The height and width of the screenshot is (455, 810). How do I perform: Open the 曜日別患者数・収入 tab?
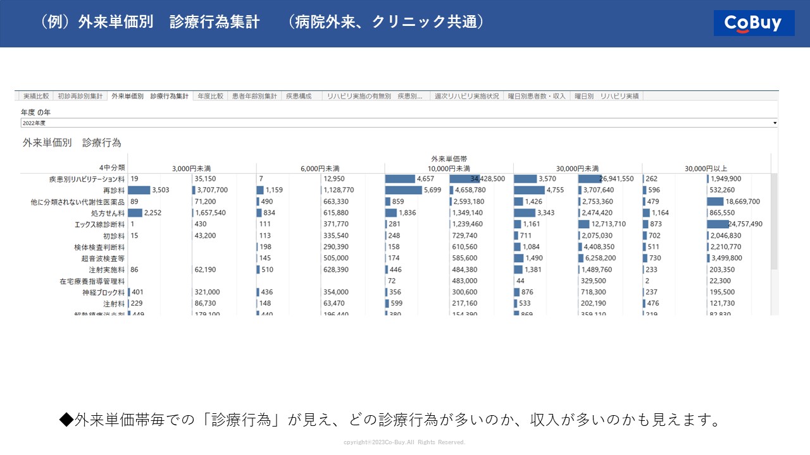[537, 96]
